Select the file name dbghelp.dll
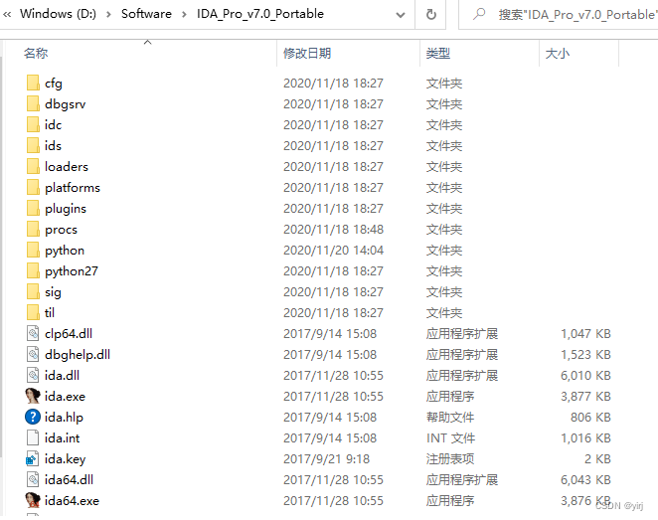 [78, 355]
